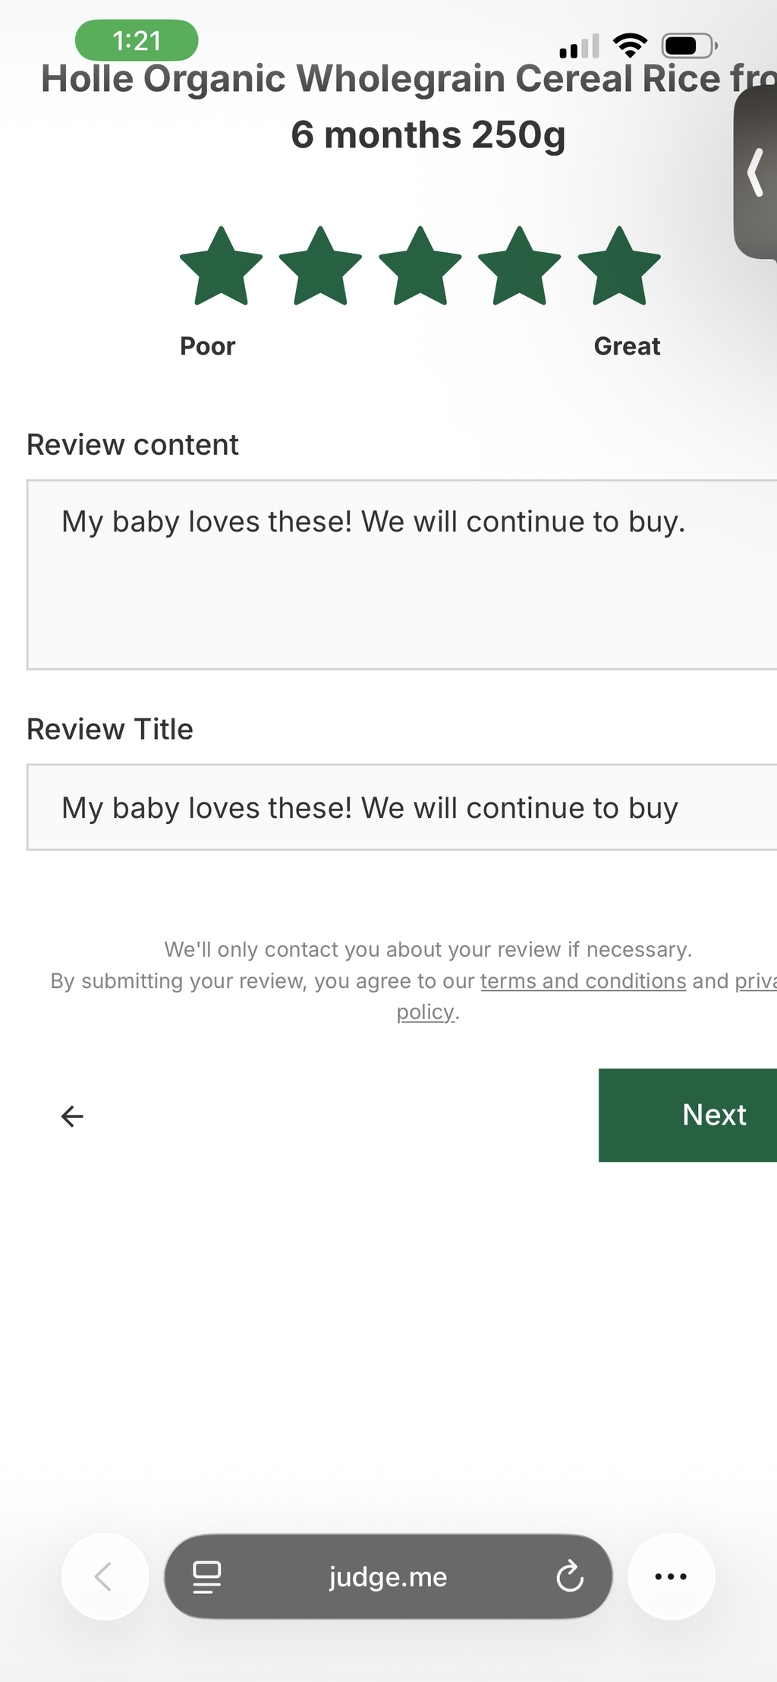The height and width of the screenshot is (1682, 777).
Task: Select the fifth star rating (Great)
Action: coord(619,267)
